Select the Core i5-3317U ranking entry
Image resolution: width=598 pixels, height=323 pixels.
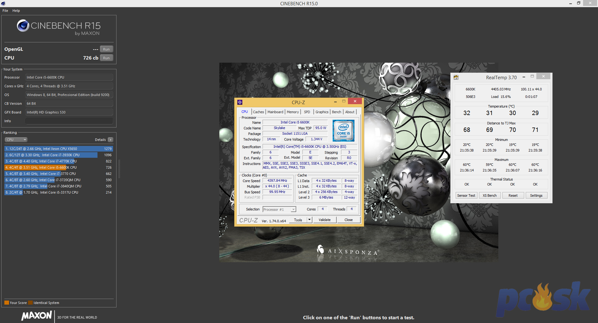59,192
